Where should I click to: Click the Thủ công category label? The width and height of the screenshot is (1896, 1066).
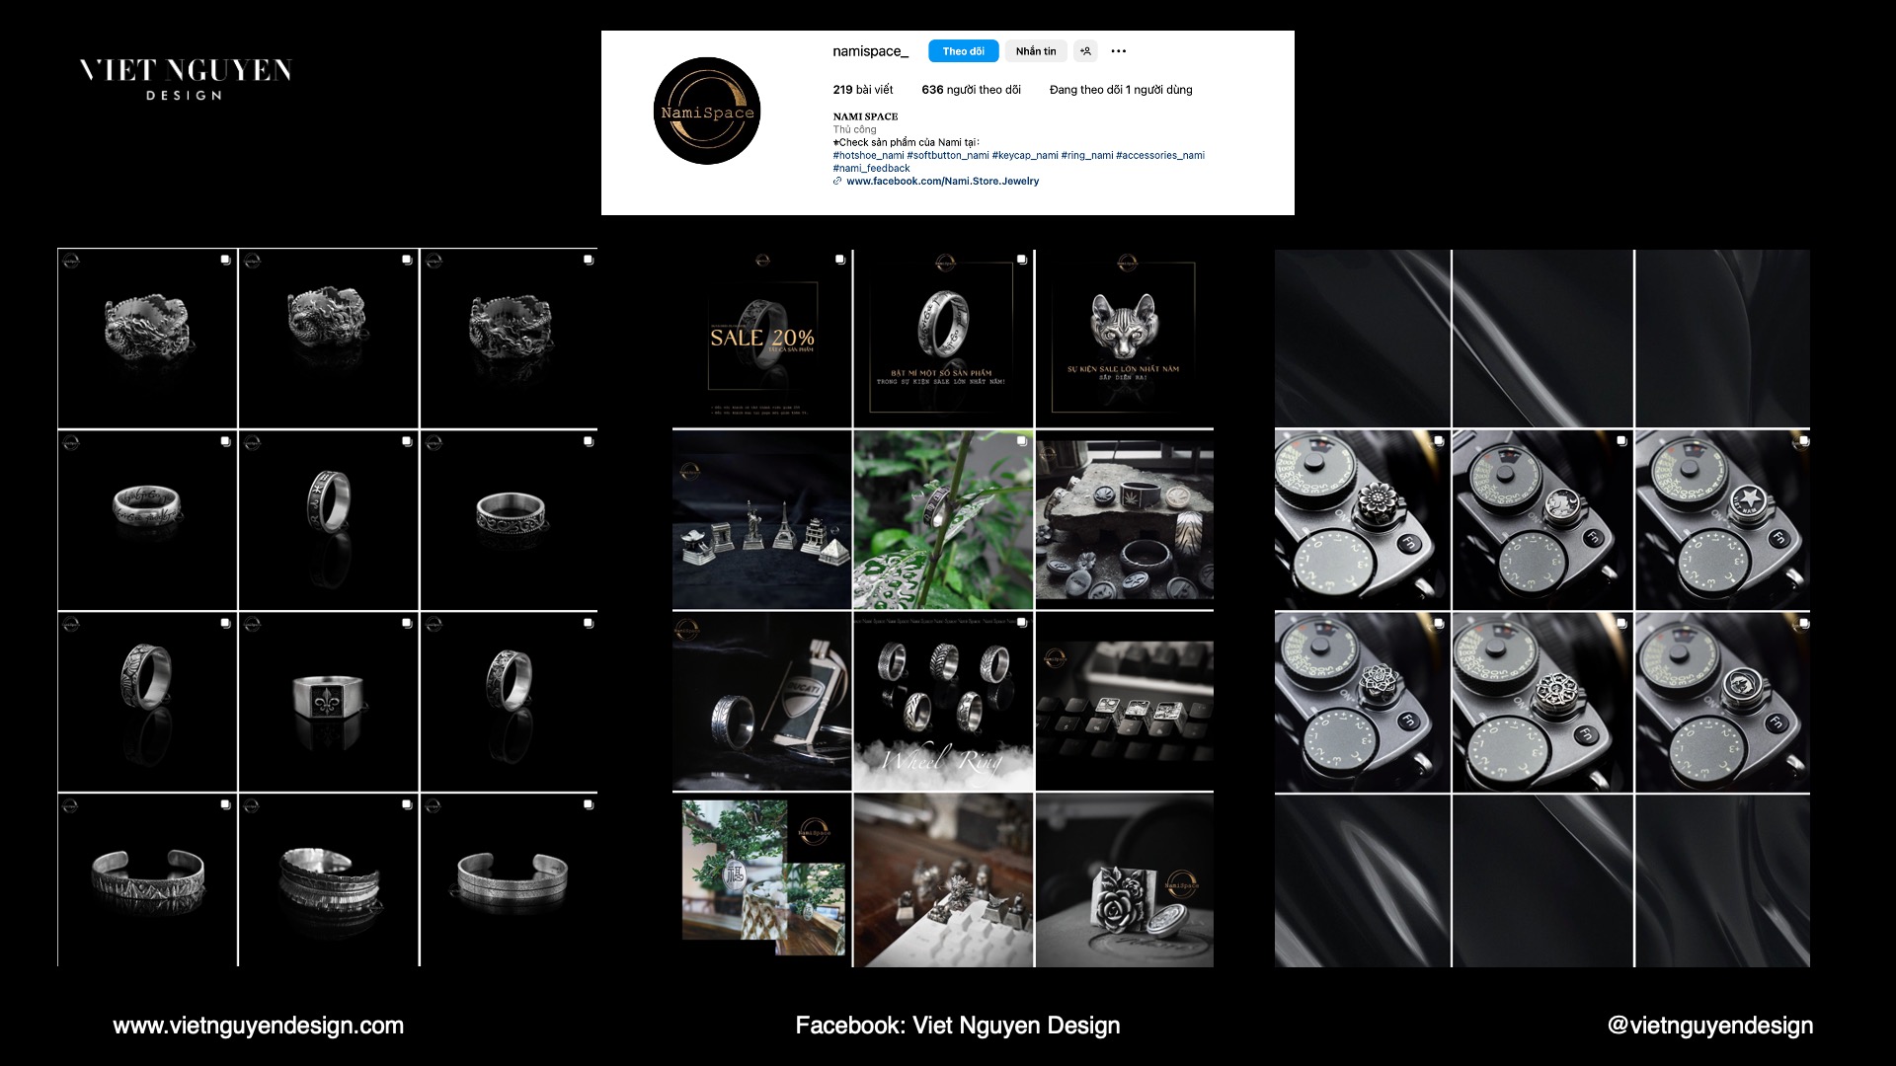click(x=854, y=129)
